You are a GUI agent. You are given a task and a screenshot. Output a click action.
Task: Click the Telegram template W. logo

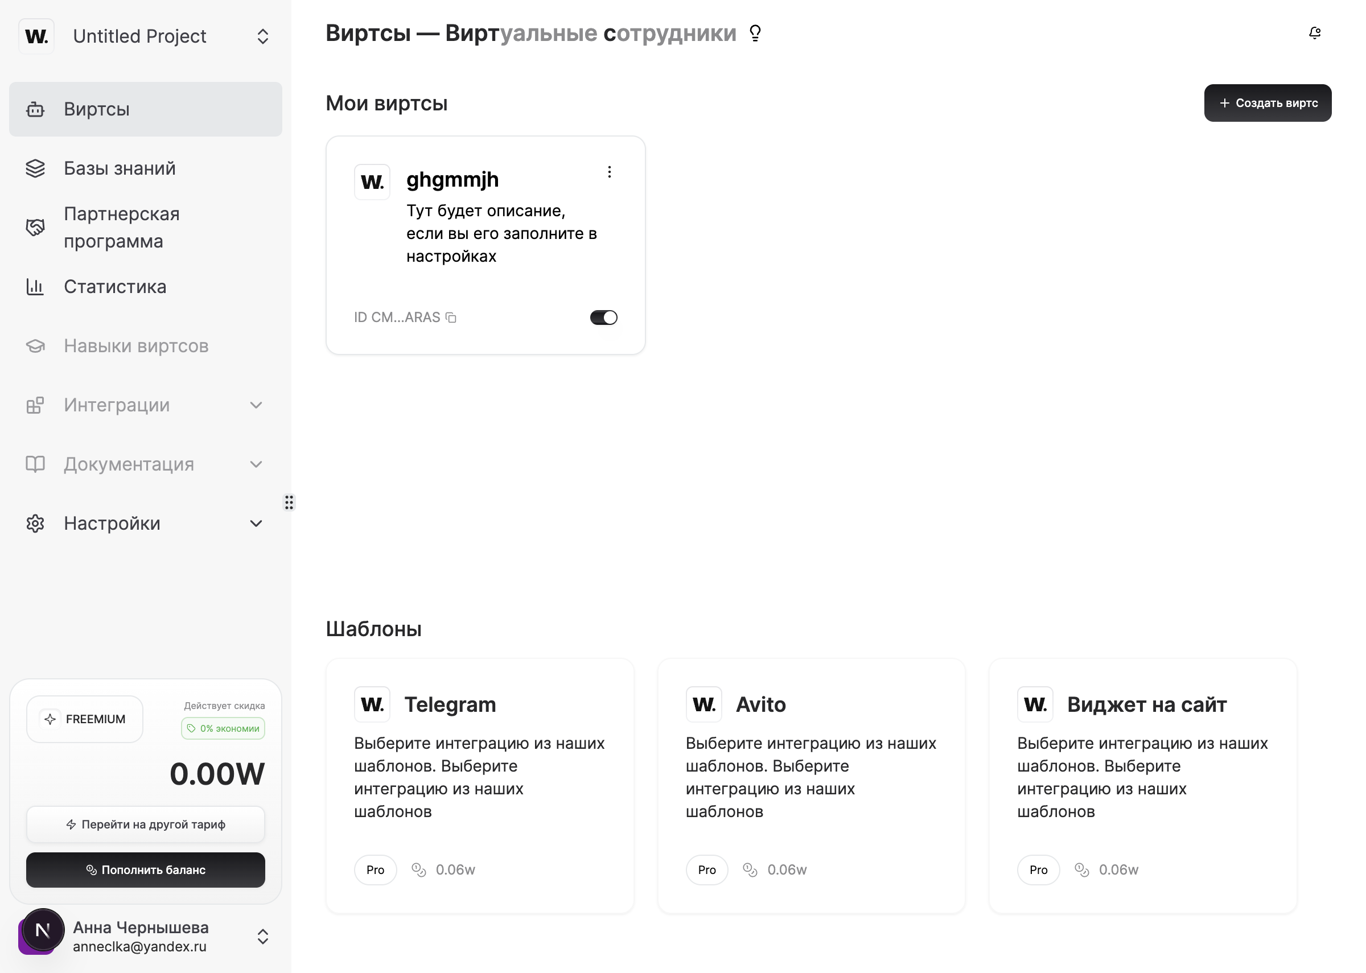coord(372,704)
